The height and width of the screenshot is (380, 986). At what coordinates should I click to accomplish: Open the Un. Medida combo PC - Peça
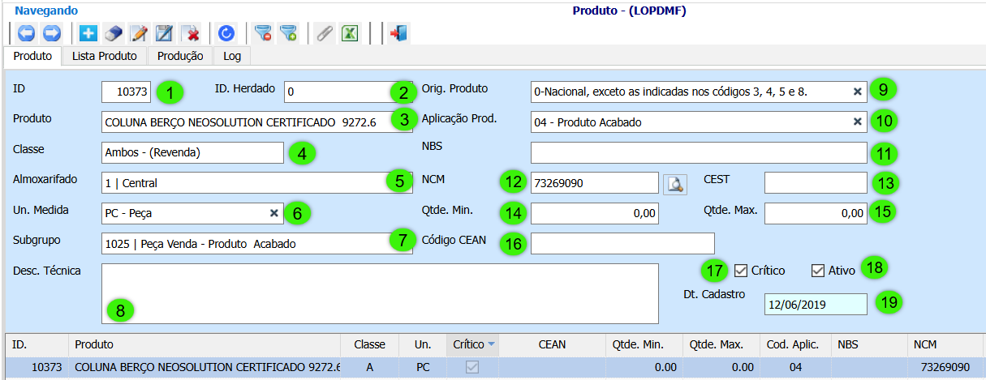[x=192, y=213]
